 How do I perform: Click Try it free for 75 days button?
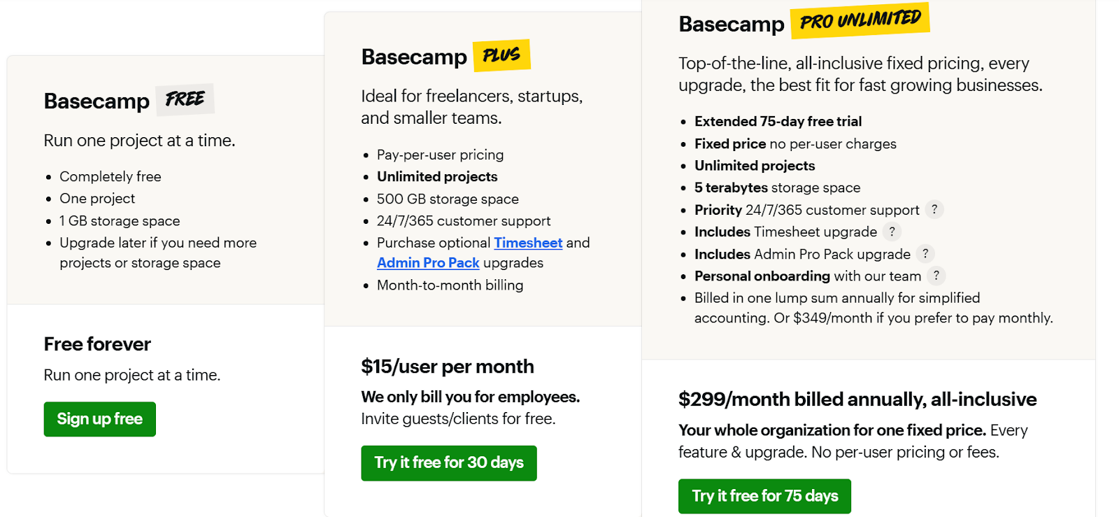coord(764,496)
